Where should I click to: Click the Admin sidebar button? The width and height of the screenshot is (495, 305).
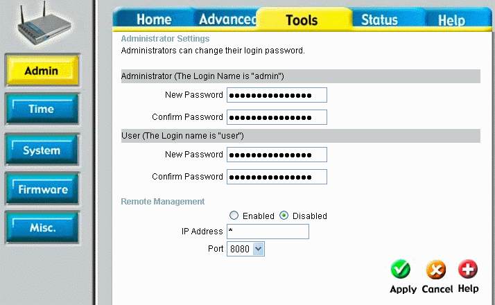tap(42, 71)
